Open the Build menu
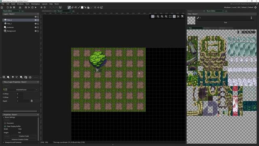Viewport: 259px width, 146px height. (13, 4)
